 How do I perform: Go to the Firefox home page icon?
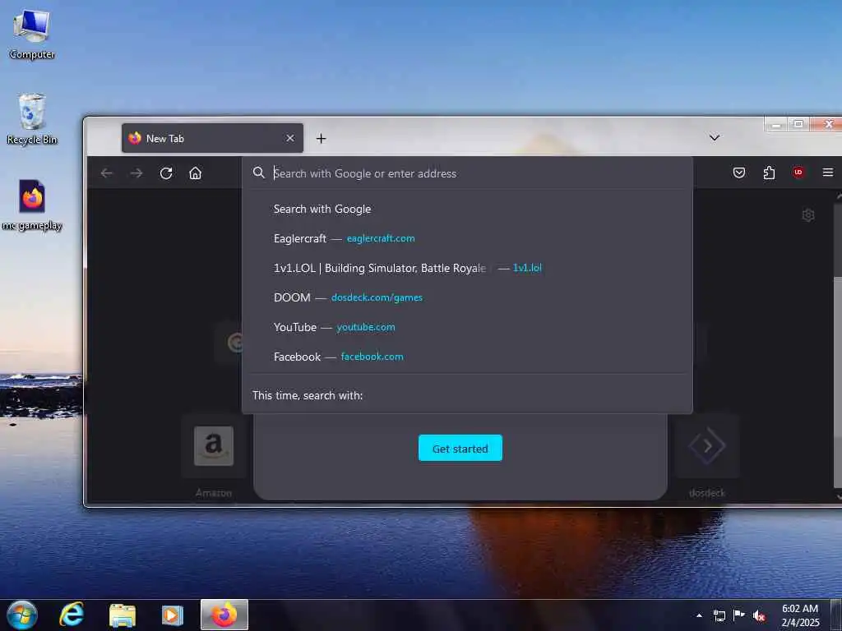click(196, 173)
